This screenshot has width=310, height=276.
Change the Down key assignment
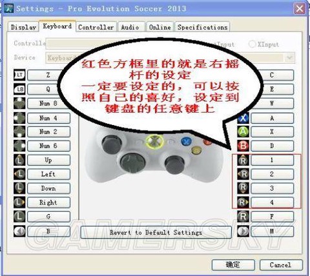point(48,188)
